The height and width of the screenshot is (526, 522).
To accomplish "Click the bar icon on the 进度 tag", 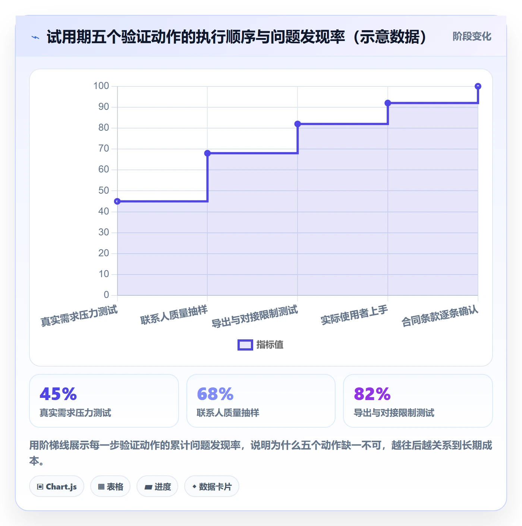I will point(148,487).
